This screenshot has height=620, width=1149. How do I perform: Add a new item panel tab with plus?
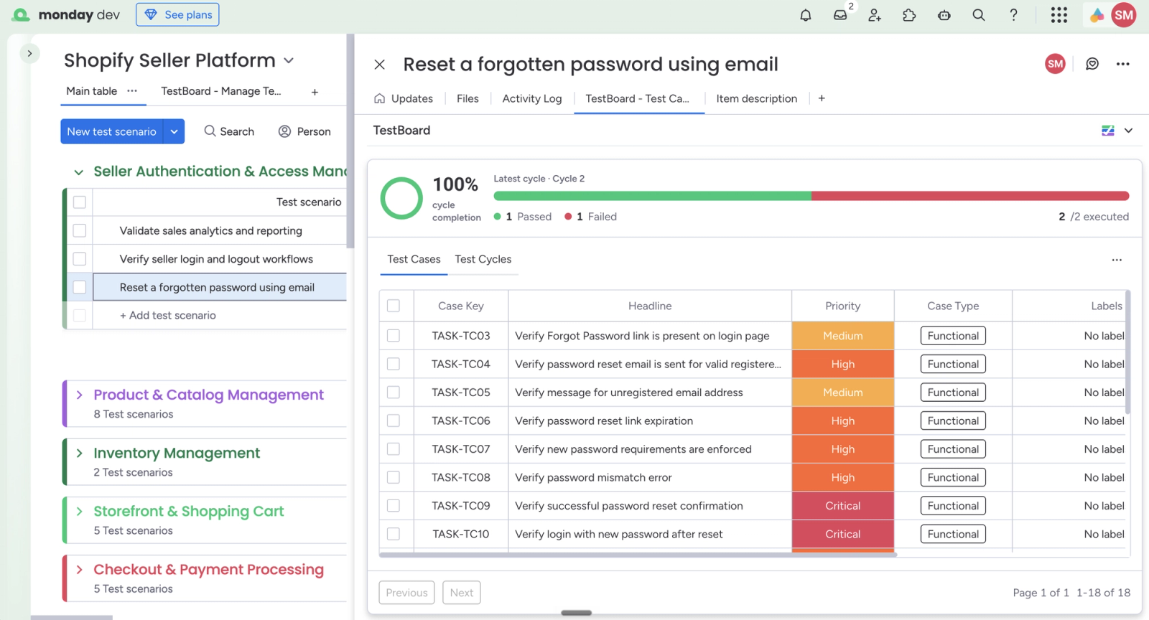822,98
